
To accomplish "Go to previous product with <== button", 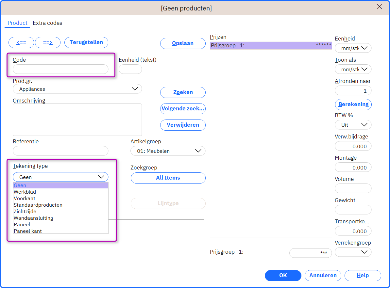I will coord(21,42).
